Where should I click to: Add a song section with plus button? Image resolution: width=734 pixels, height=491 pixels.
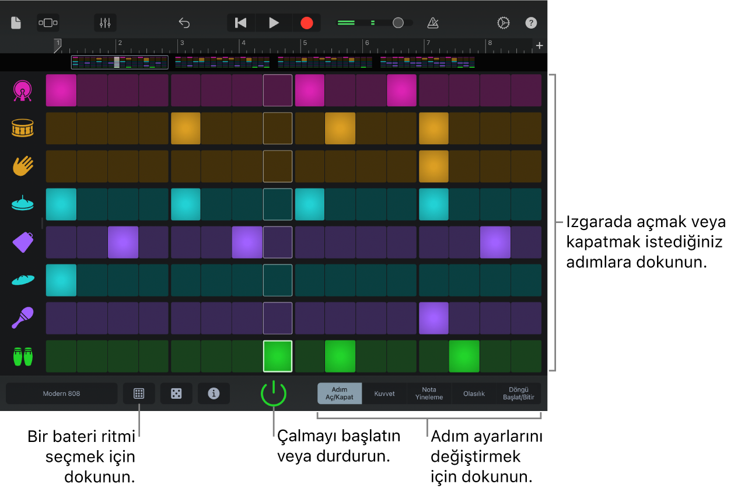[540, 46]
